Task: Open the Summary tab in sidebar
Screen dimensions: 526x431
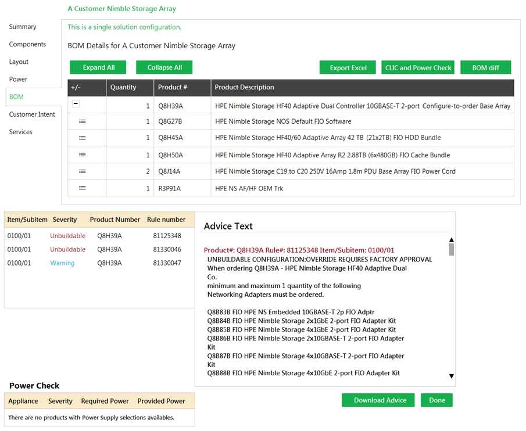Action: (x=23, y=27)
